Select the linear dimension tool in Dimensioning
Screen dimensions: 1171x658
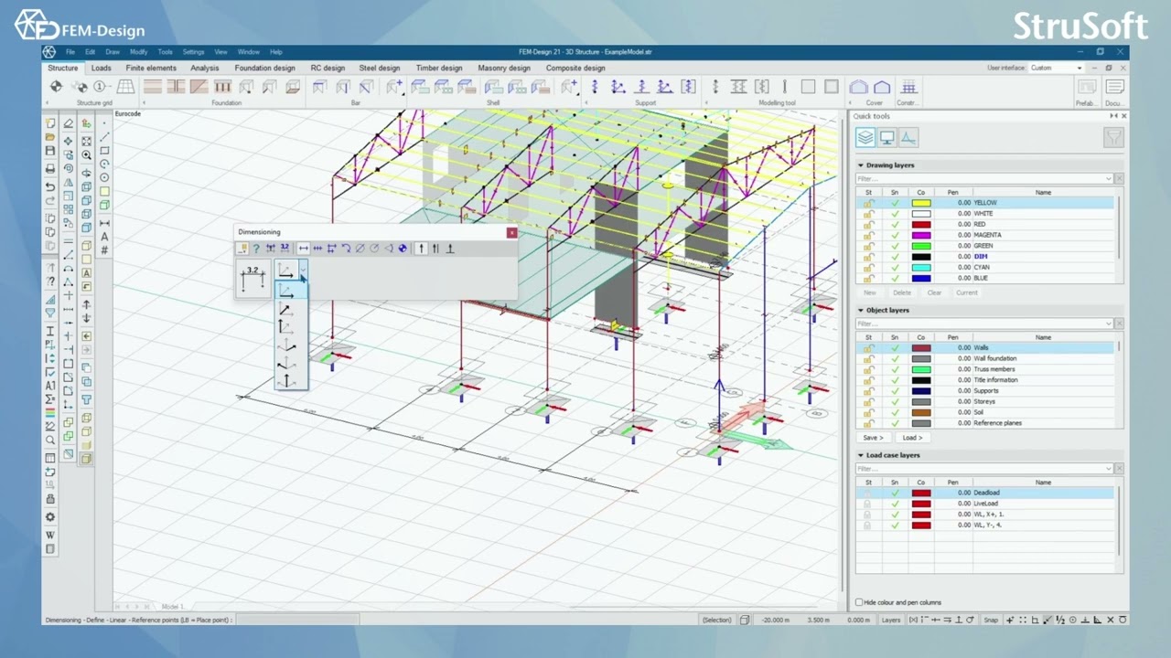(x=304, y=249)
